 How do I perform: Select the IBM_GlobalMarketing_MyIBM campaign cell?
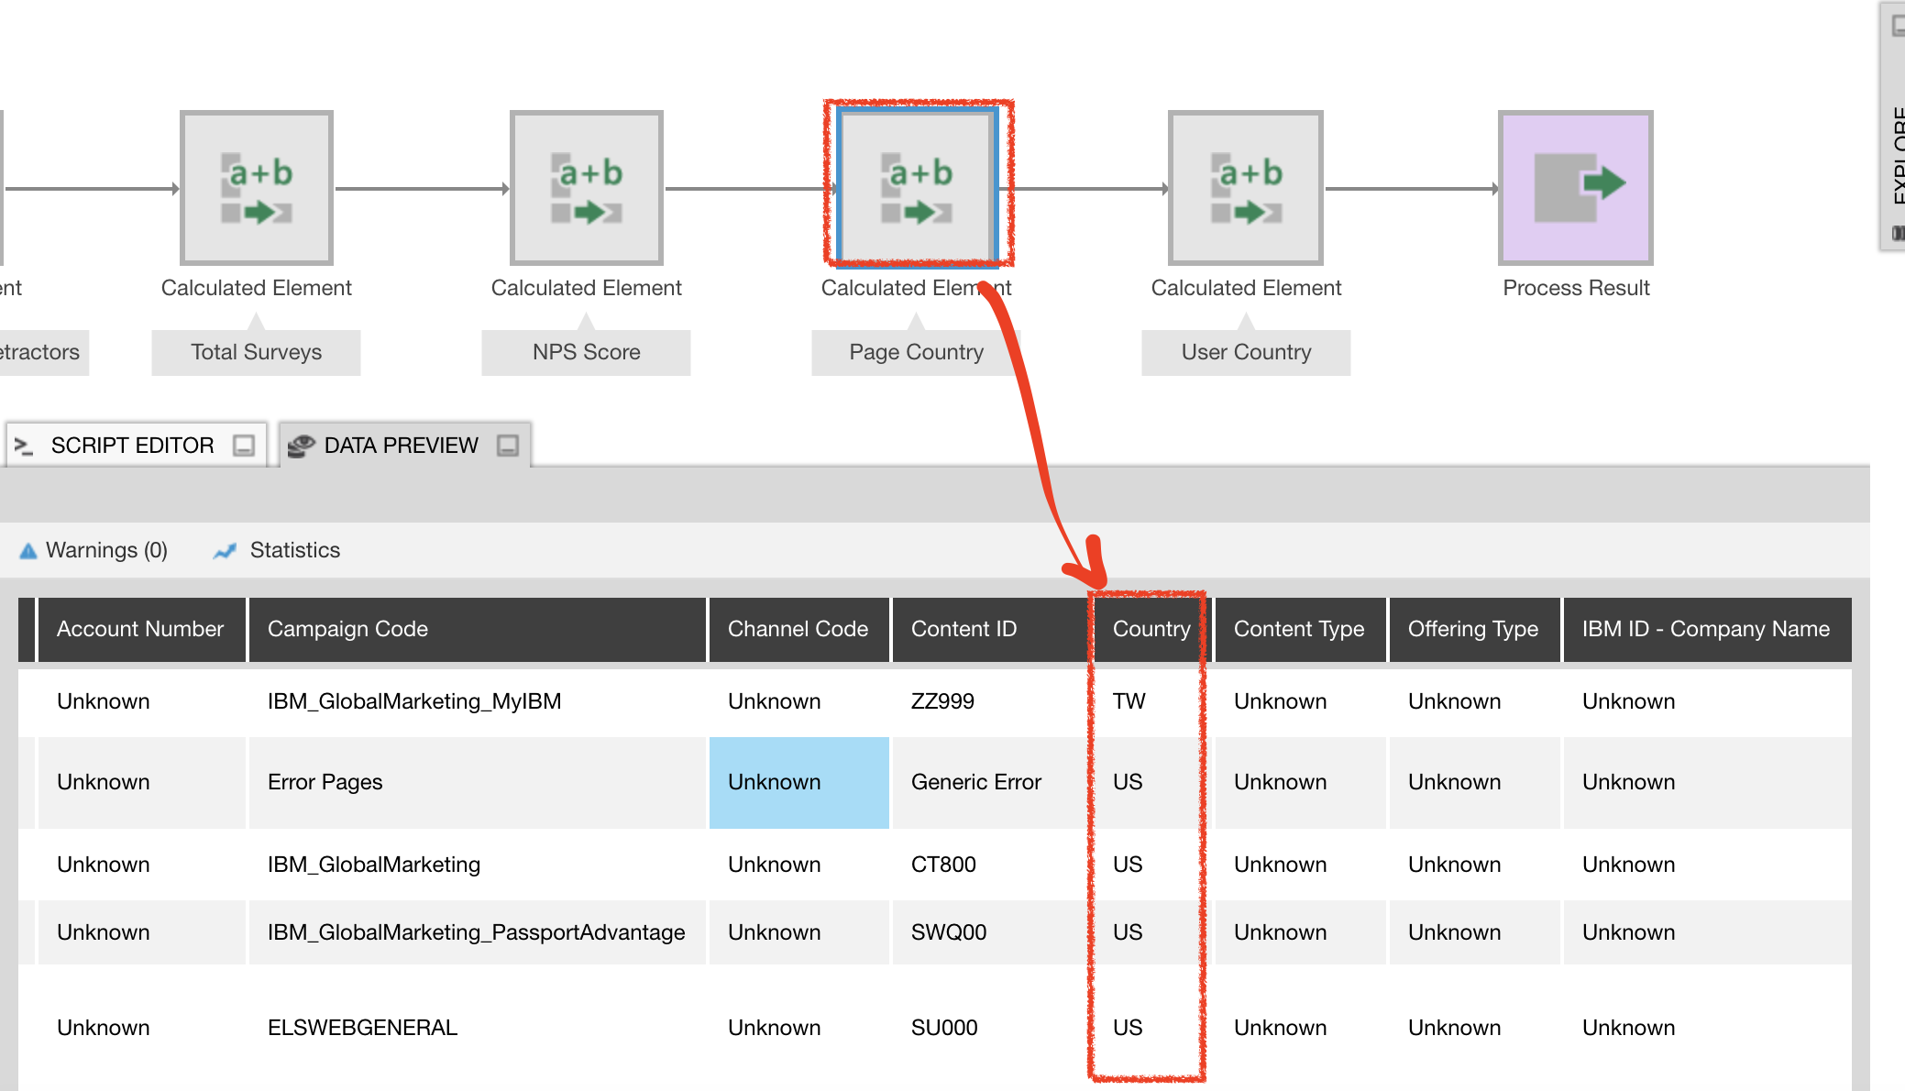pyautogui.click(x=477, y=701)
